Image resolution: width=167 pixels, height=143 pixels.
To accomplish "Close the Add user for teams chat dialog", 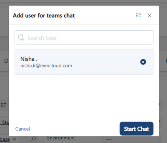I will coord(150,15).
